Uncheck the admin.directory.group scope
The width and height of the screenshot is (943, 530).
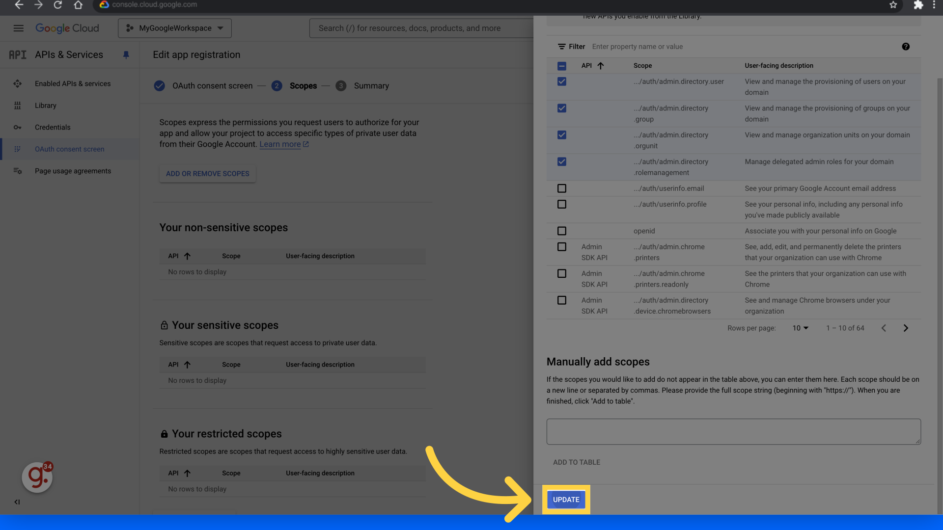(x=562, y=108)
